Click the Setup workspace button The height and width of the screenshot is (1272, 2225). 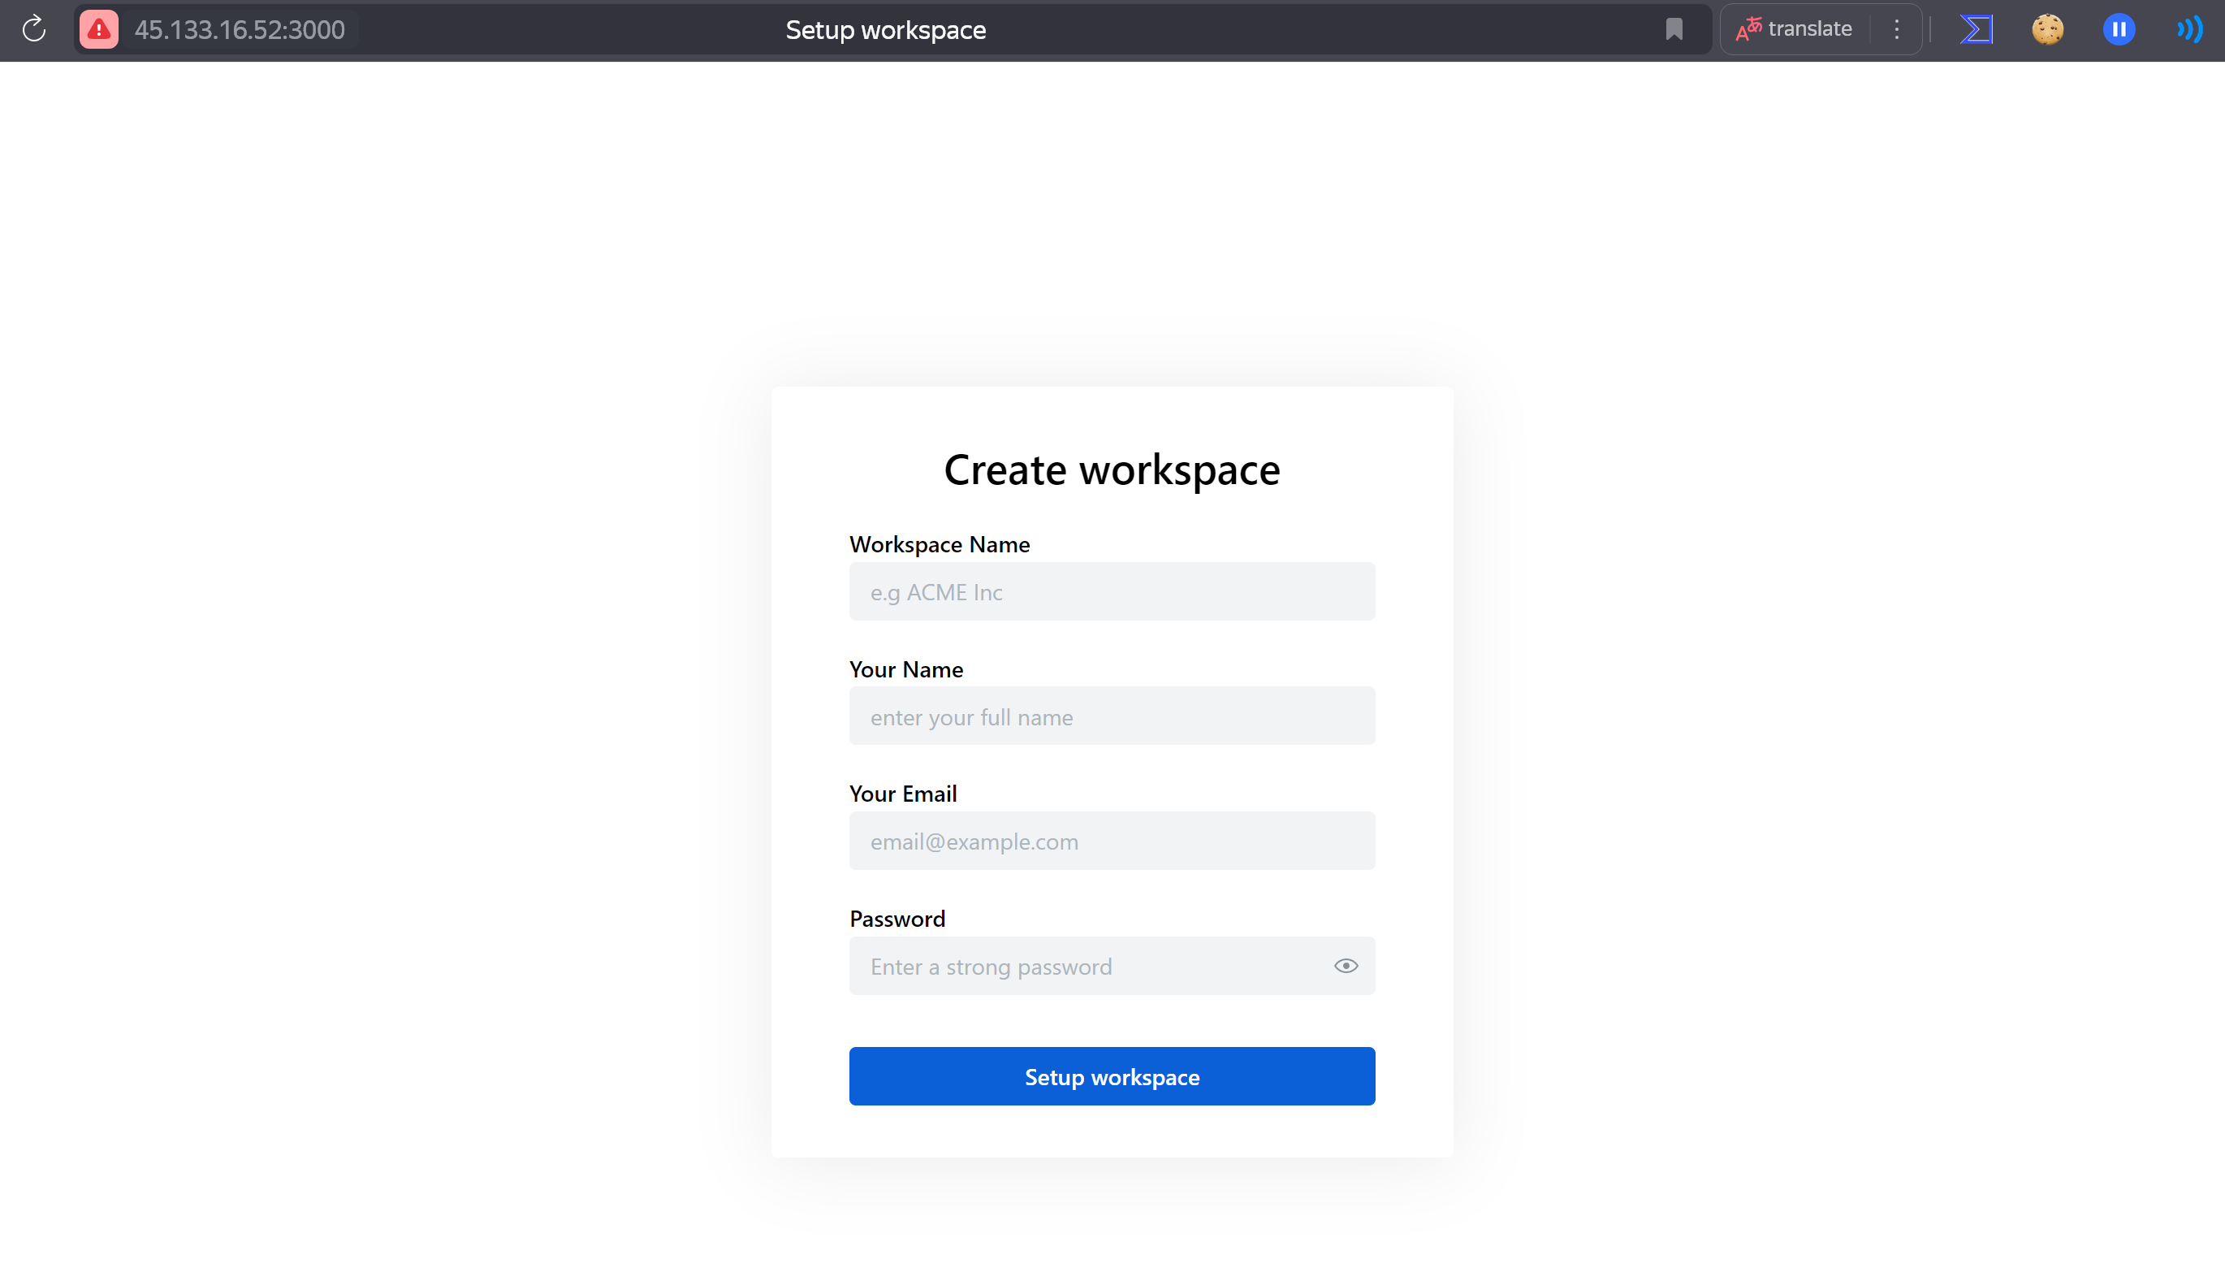[x=1112, y=1076]
